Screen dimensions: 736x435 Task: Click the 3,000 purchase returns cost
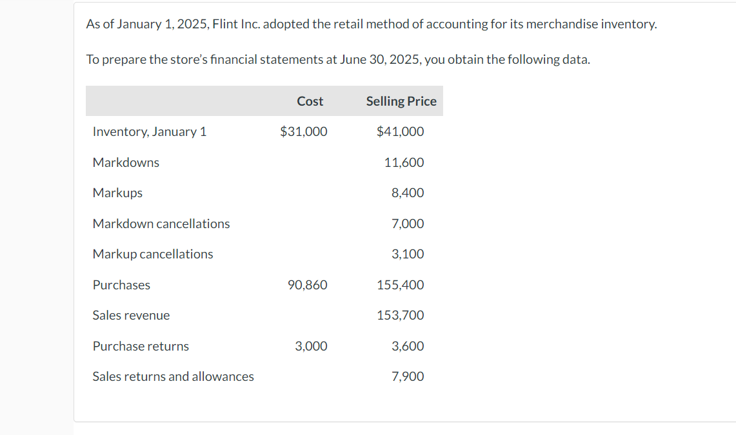pyautogui.click(x=311, y=347)
